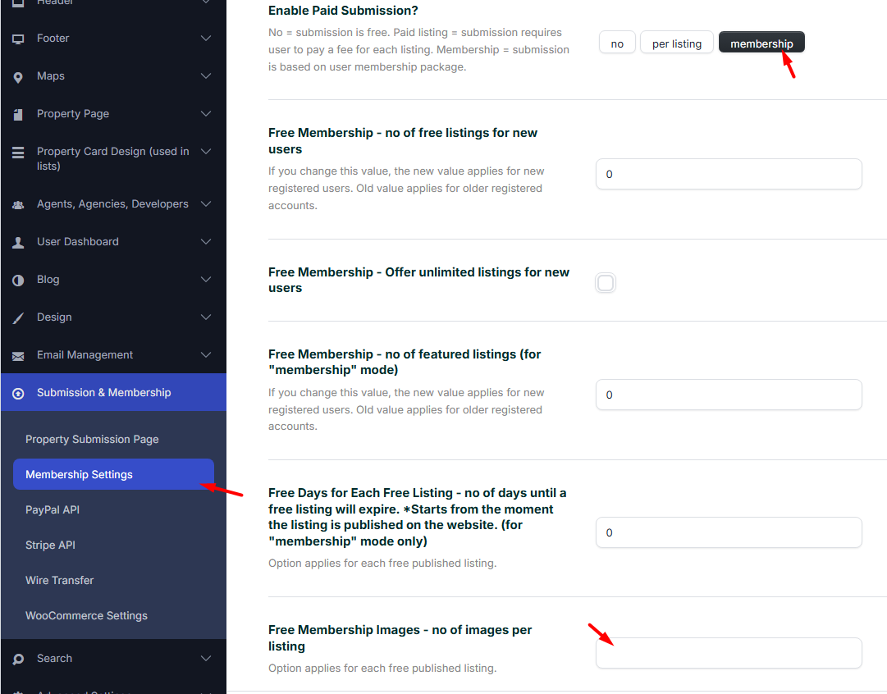The height and width of the screenshot is (694, 887).
Task: Click the Footer monitor icon in sidebar
Action: point(18,39)
